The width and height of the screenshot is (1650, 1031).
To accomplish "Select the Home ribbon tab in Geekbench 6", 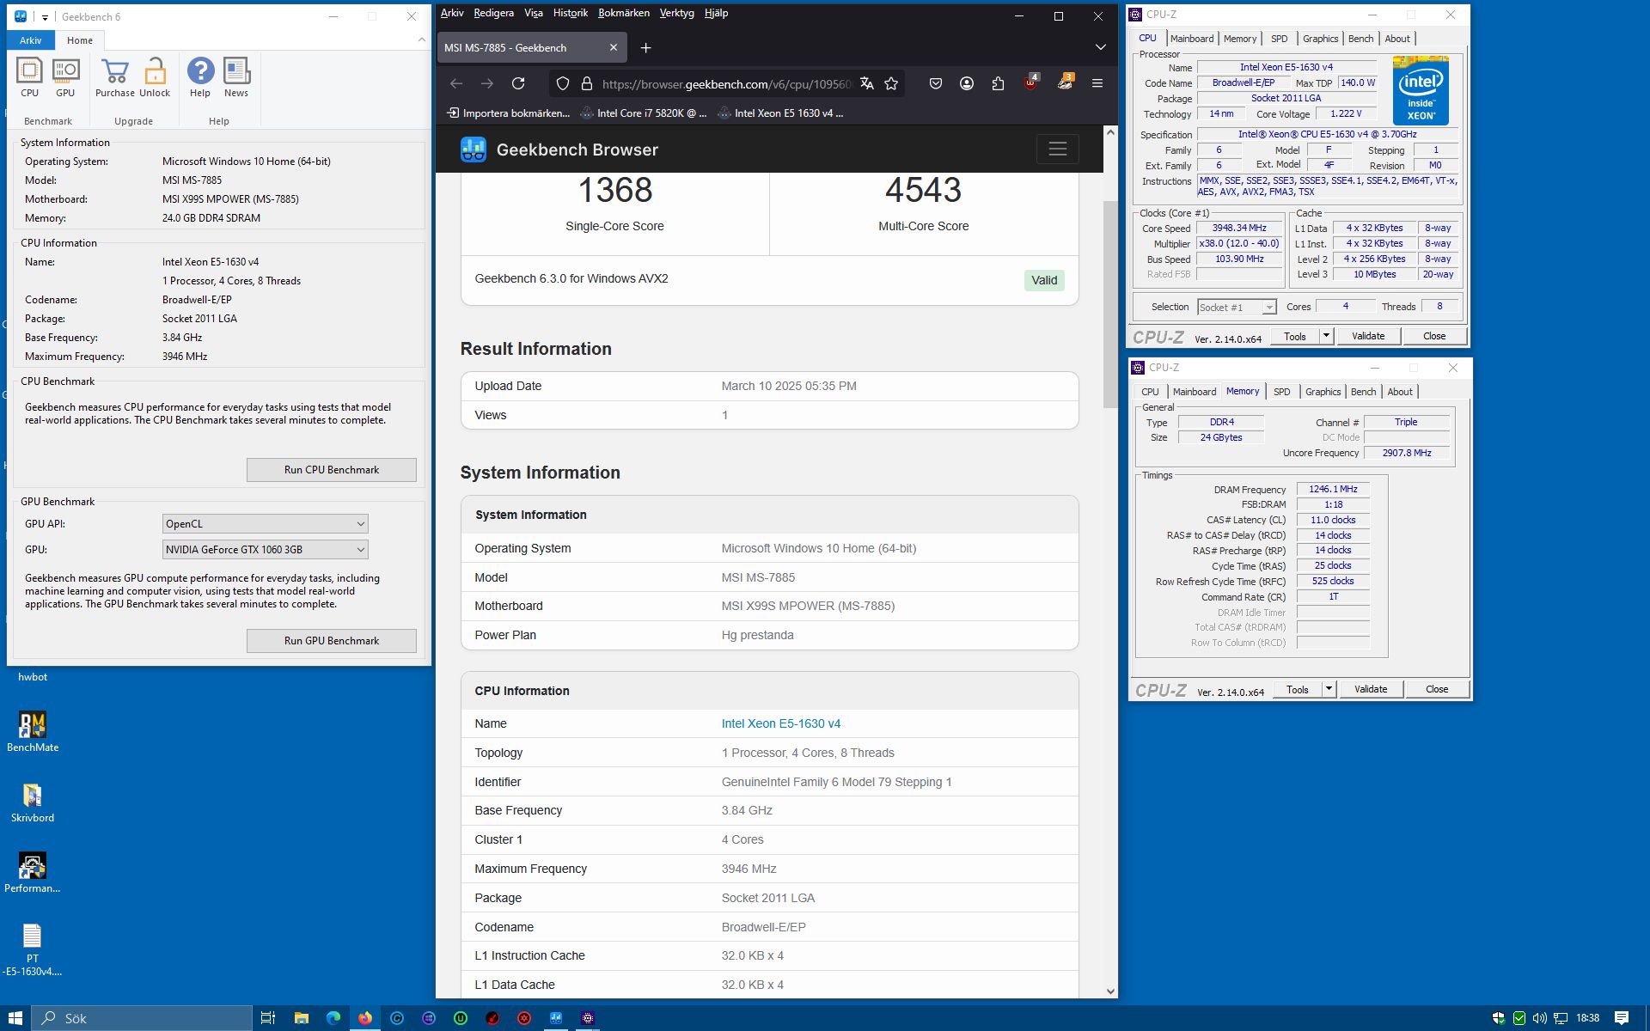I will (x=80, y=40).
